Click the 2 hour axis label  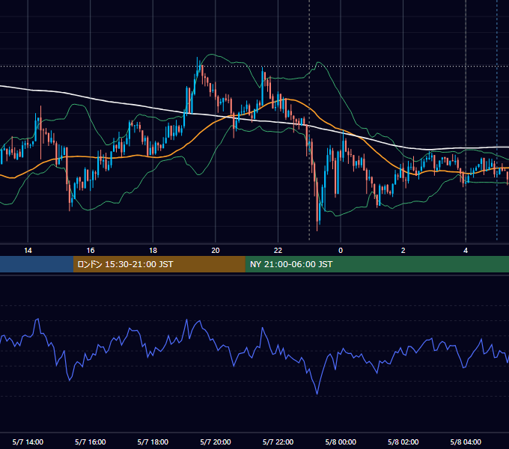coord(403,251)
